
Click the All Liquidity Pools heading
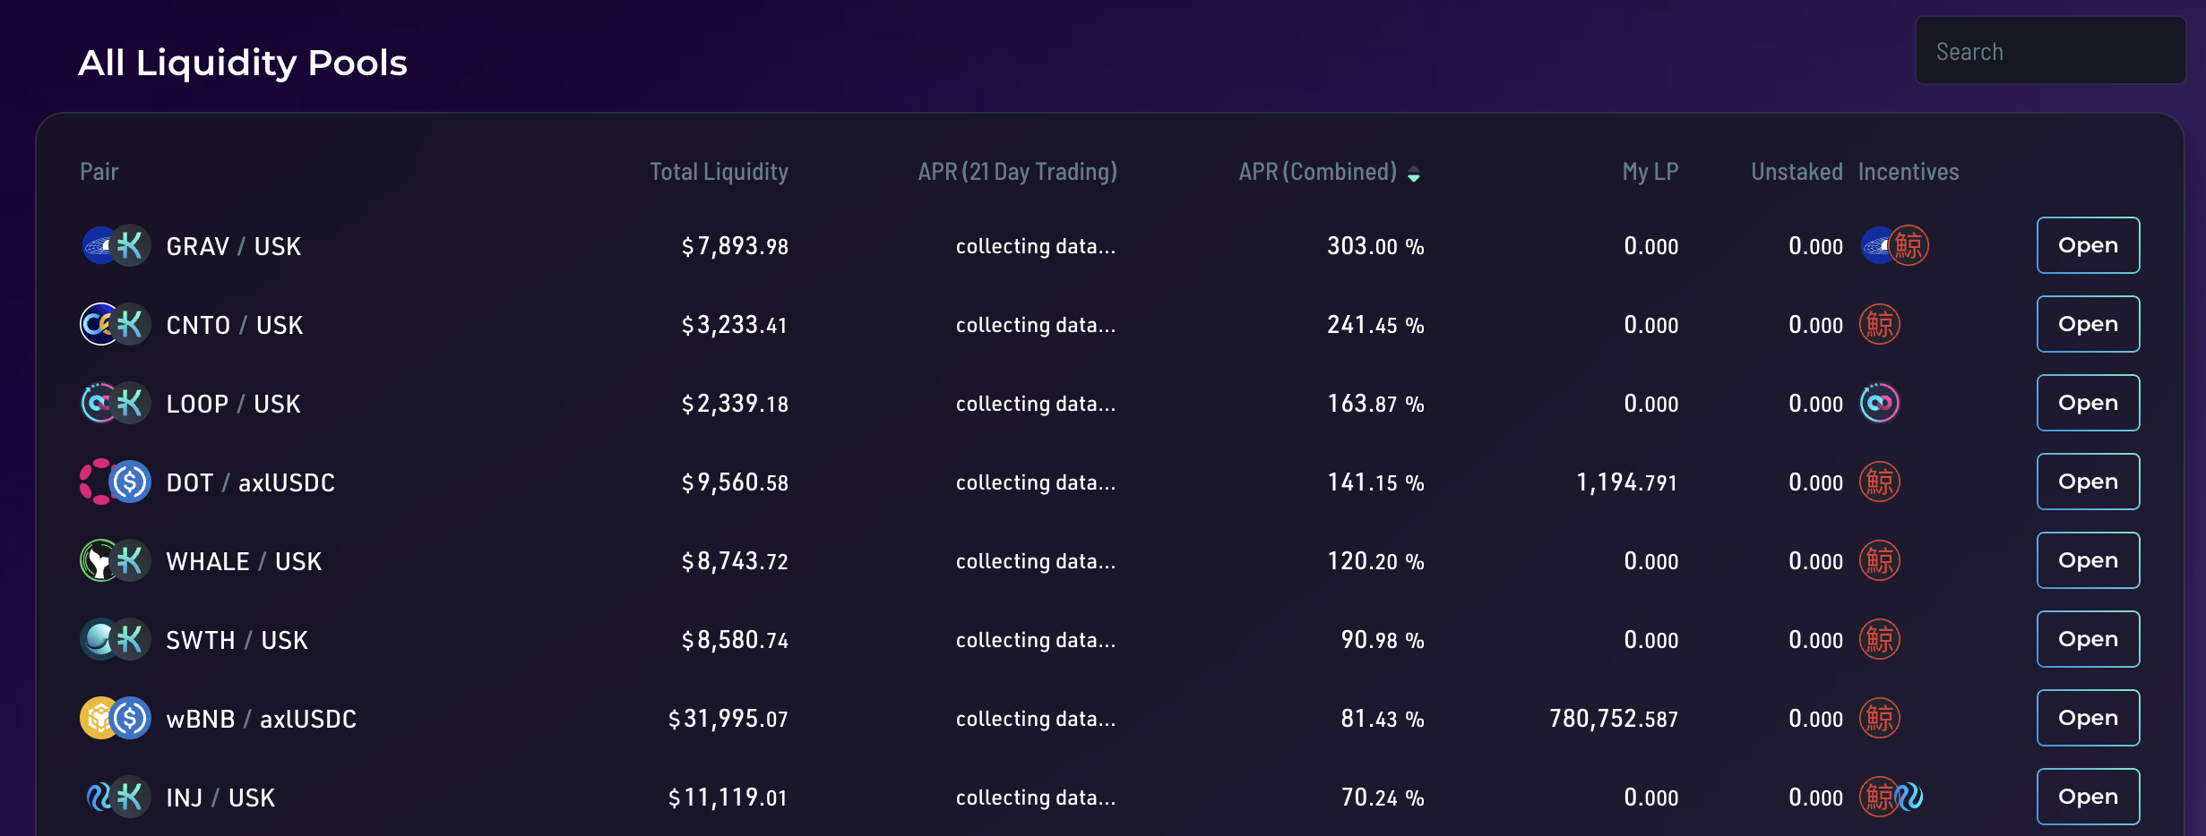(x=243, y=63)
